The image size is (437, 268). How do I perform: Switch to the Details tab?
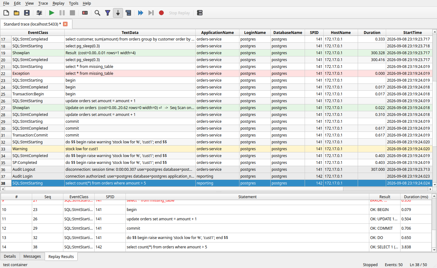[10, 256]
